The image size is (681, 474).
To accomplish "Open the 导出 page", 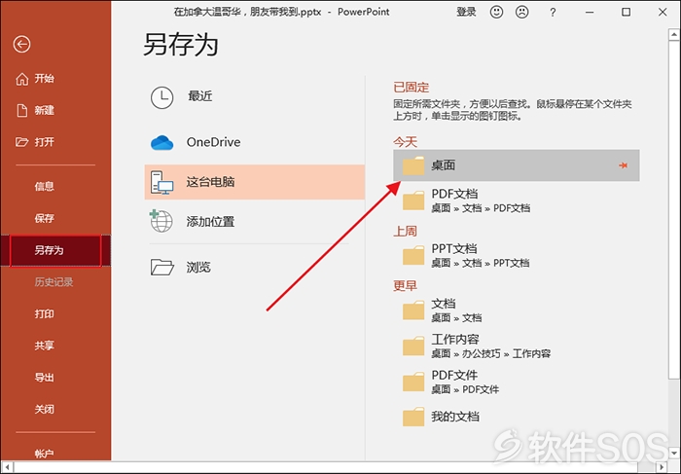I will [x=45, y=377].
